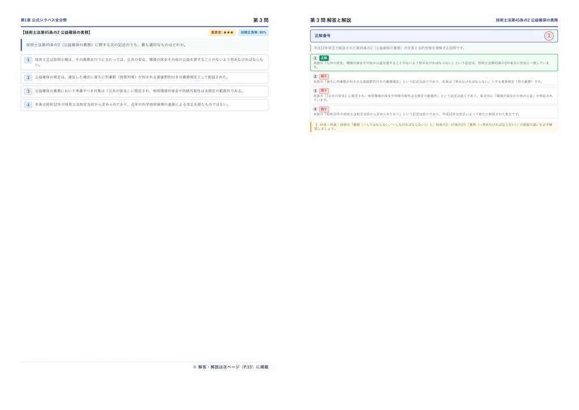
Task: Click the yellow tip note box
Action: tap(434, 127)
